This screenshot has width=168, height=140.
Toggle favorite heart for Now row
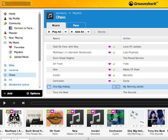point(110,69)
